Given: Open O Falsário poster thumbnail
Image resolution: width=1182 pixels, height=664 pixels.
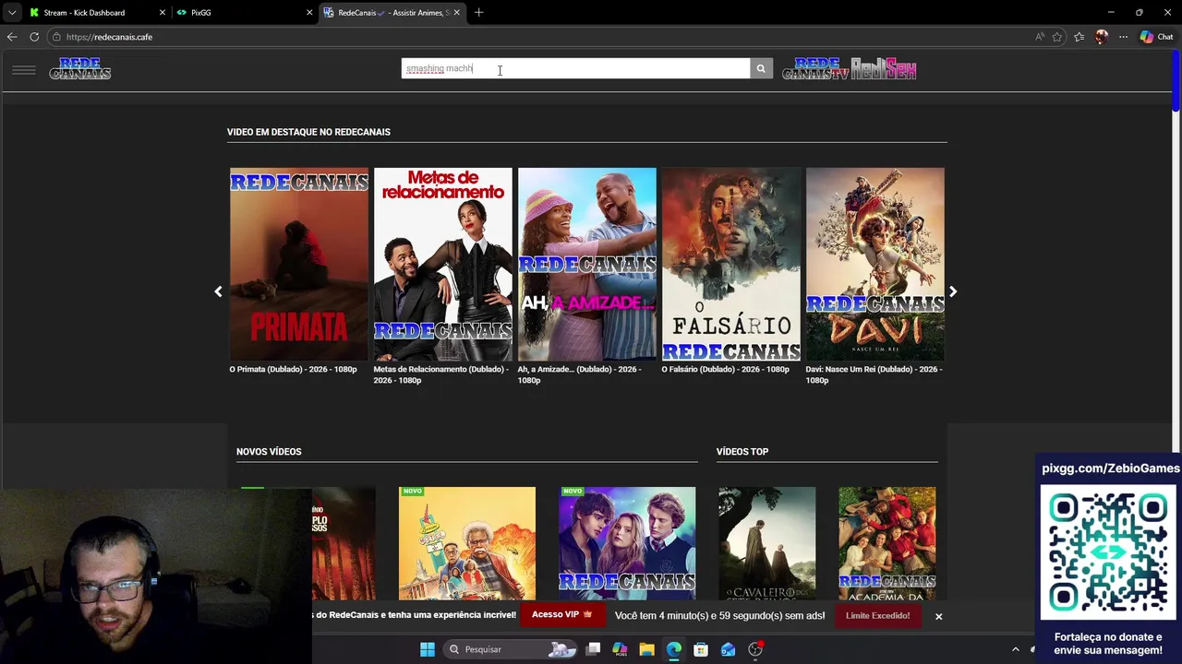Looking at the screenshot, I should click(731, 264).
